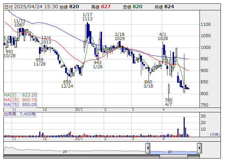The width and height of the screenshot is (225, 162).
Task: Click the left range handle arrow
Action: click(148, 148)
